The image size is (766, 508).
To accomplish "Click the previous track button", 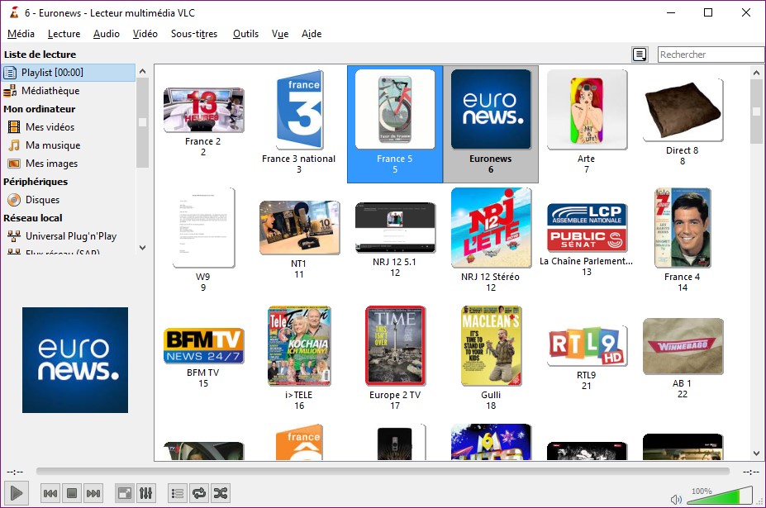I will [x=50, y=494].
